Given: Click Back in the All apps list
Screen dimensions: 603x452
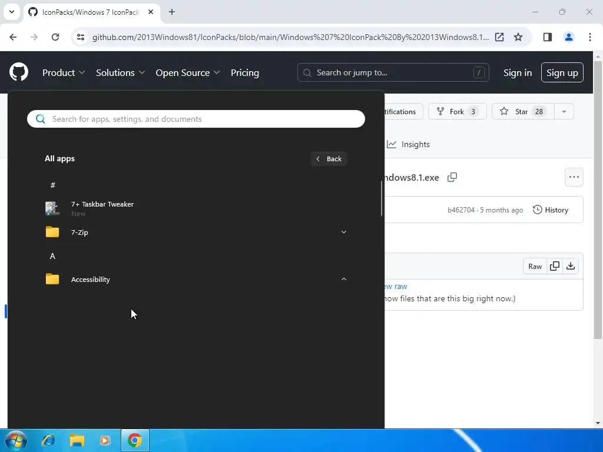Looking at the screenshot, I should point(329,159).
